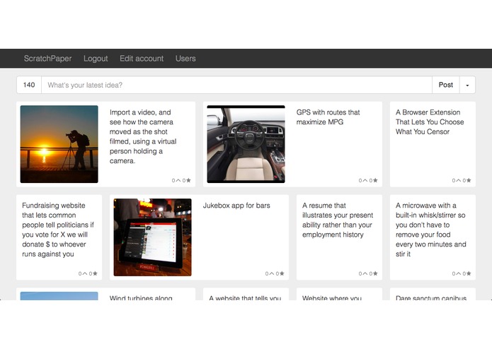Upvote the Fundraising website idea

85,273
